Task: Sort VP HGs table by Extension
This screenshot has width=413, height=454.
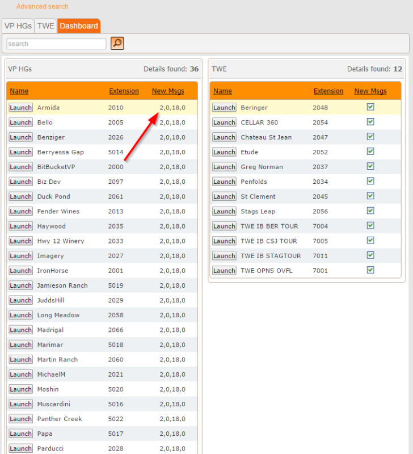Action: tap(124, 91)
